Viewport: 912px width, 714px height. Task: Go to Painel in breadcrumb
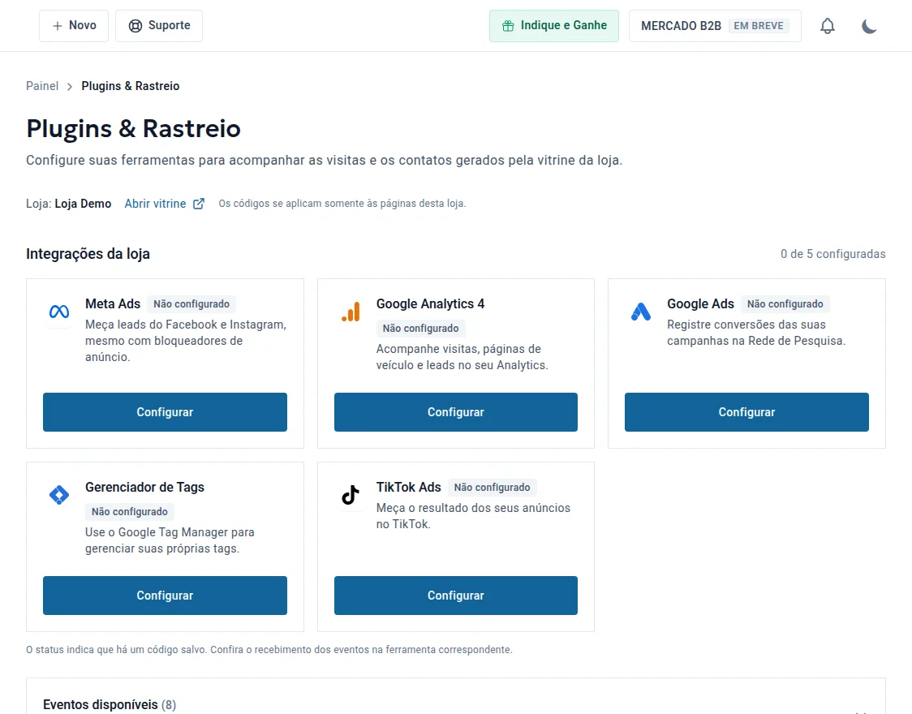click(42, 86)
